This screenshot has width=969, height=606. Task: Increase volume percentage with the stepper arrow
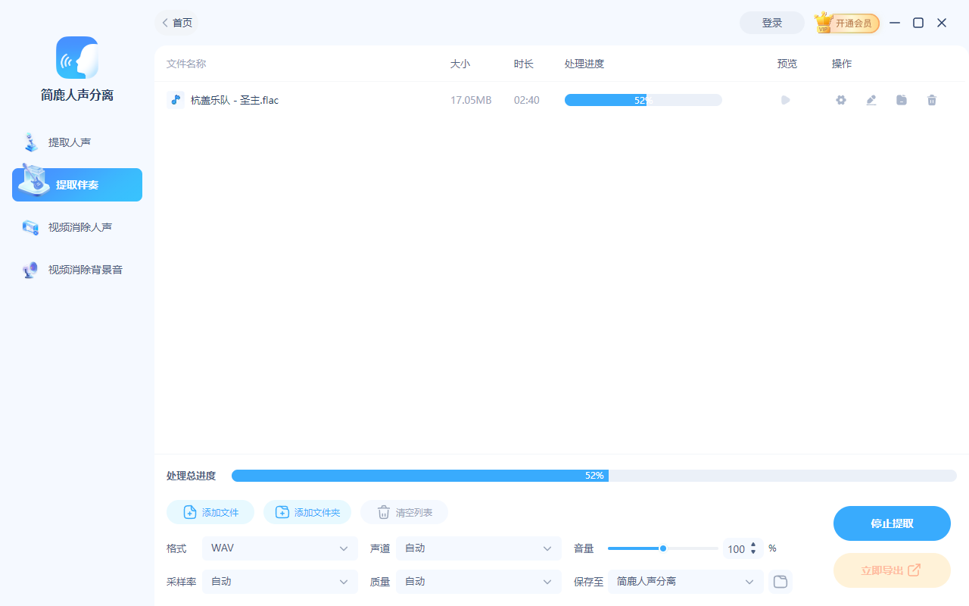coord(753,545)
